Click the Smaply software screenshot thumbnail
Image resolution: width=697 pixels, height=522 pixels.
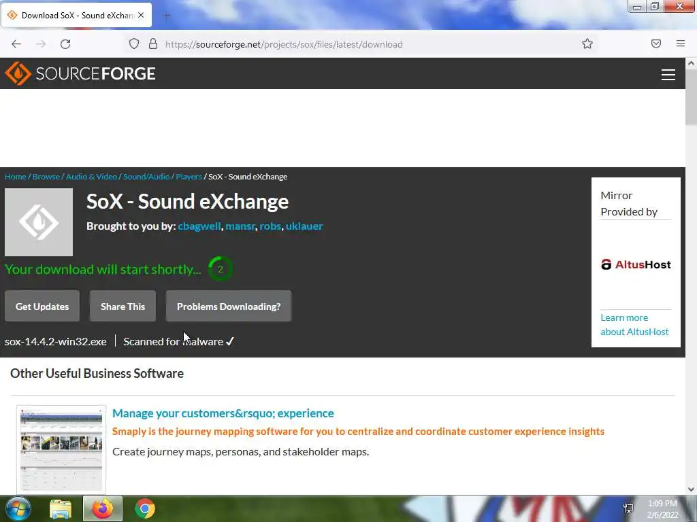[61, 449]
